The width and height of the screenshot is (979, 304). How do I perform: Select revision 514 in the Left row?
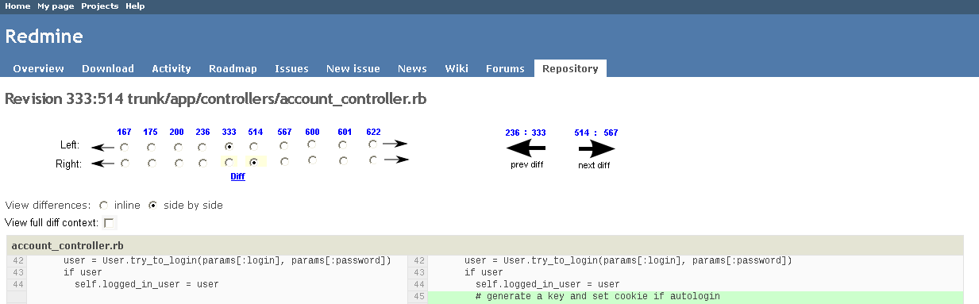[x=254, y=147]
